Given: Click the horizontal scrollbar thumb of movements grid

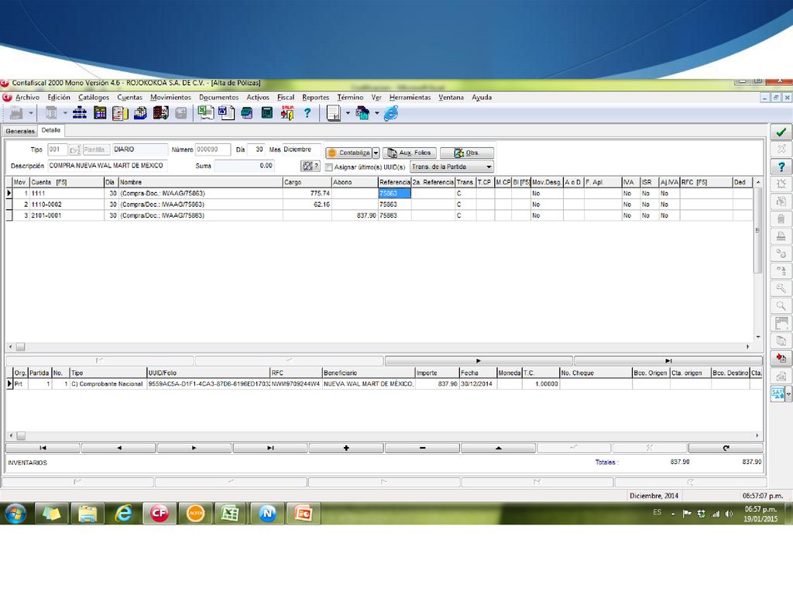Looking at the screenshot, I should (20, 347).
